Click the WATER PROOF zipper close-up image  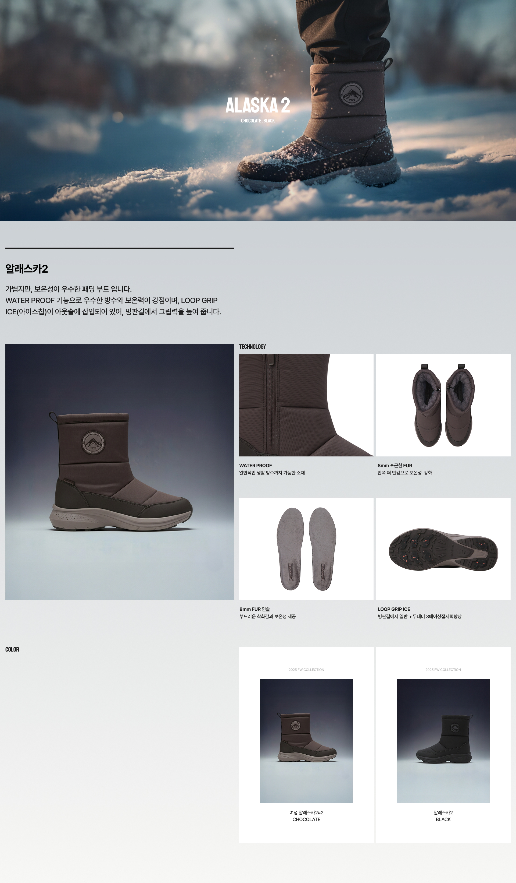[x=306, y=405]
